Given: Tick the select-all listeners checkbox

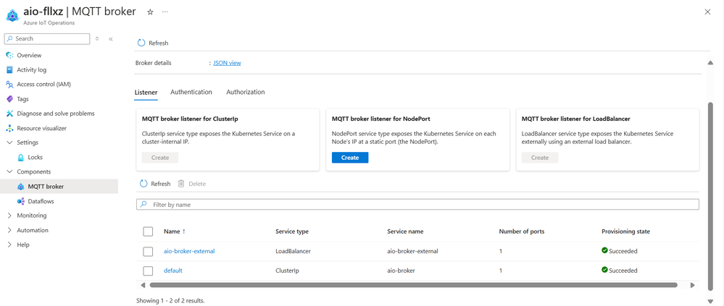Looking at the screenshot, I should 148,231.
